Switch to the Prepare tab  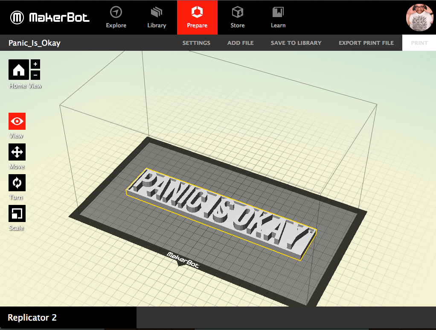point(197,18)
